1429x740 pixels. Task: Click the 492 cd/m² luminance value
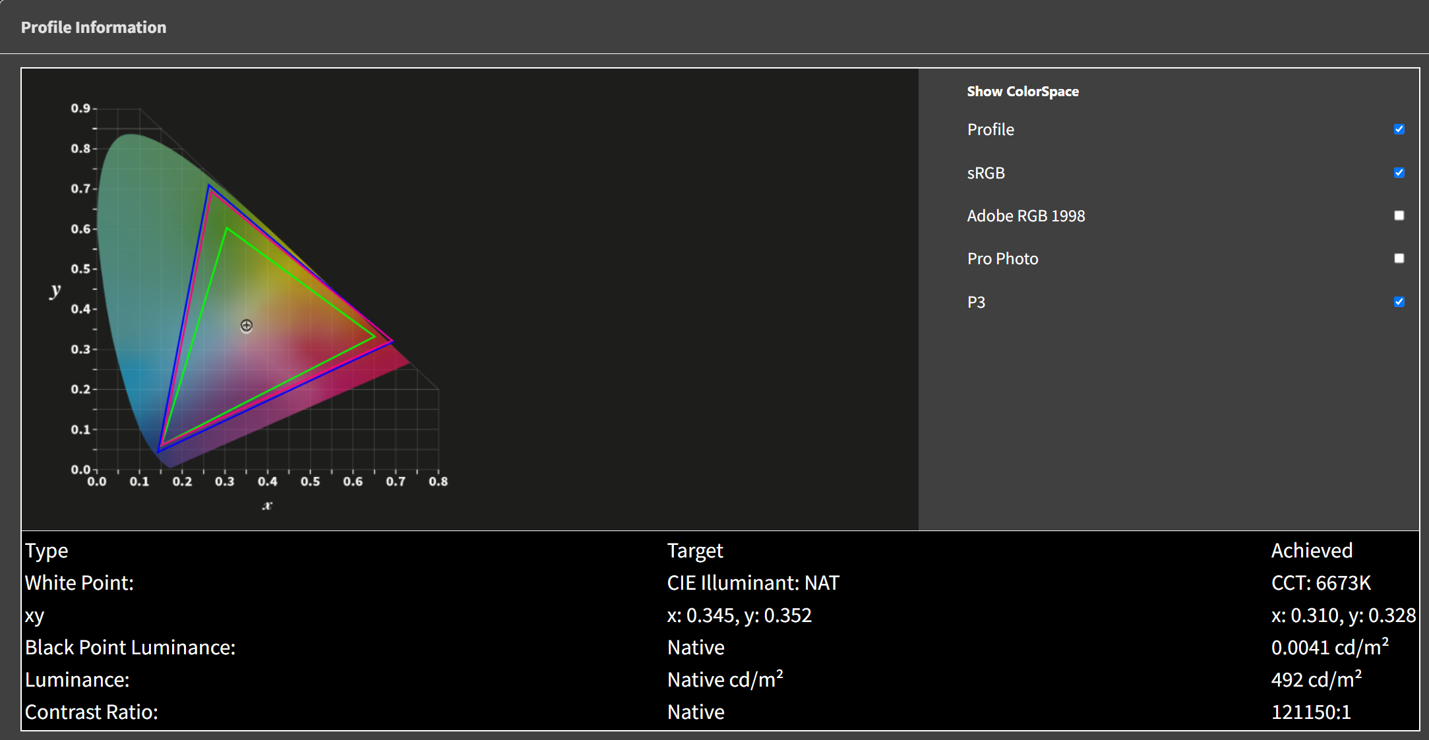(1316, 679)
